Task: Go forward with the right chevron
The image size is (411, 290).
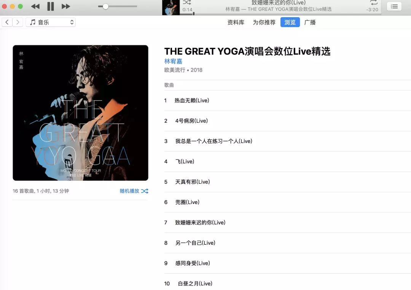Action: [x=18, y=22]
